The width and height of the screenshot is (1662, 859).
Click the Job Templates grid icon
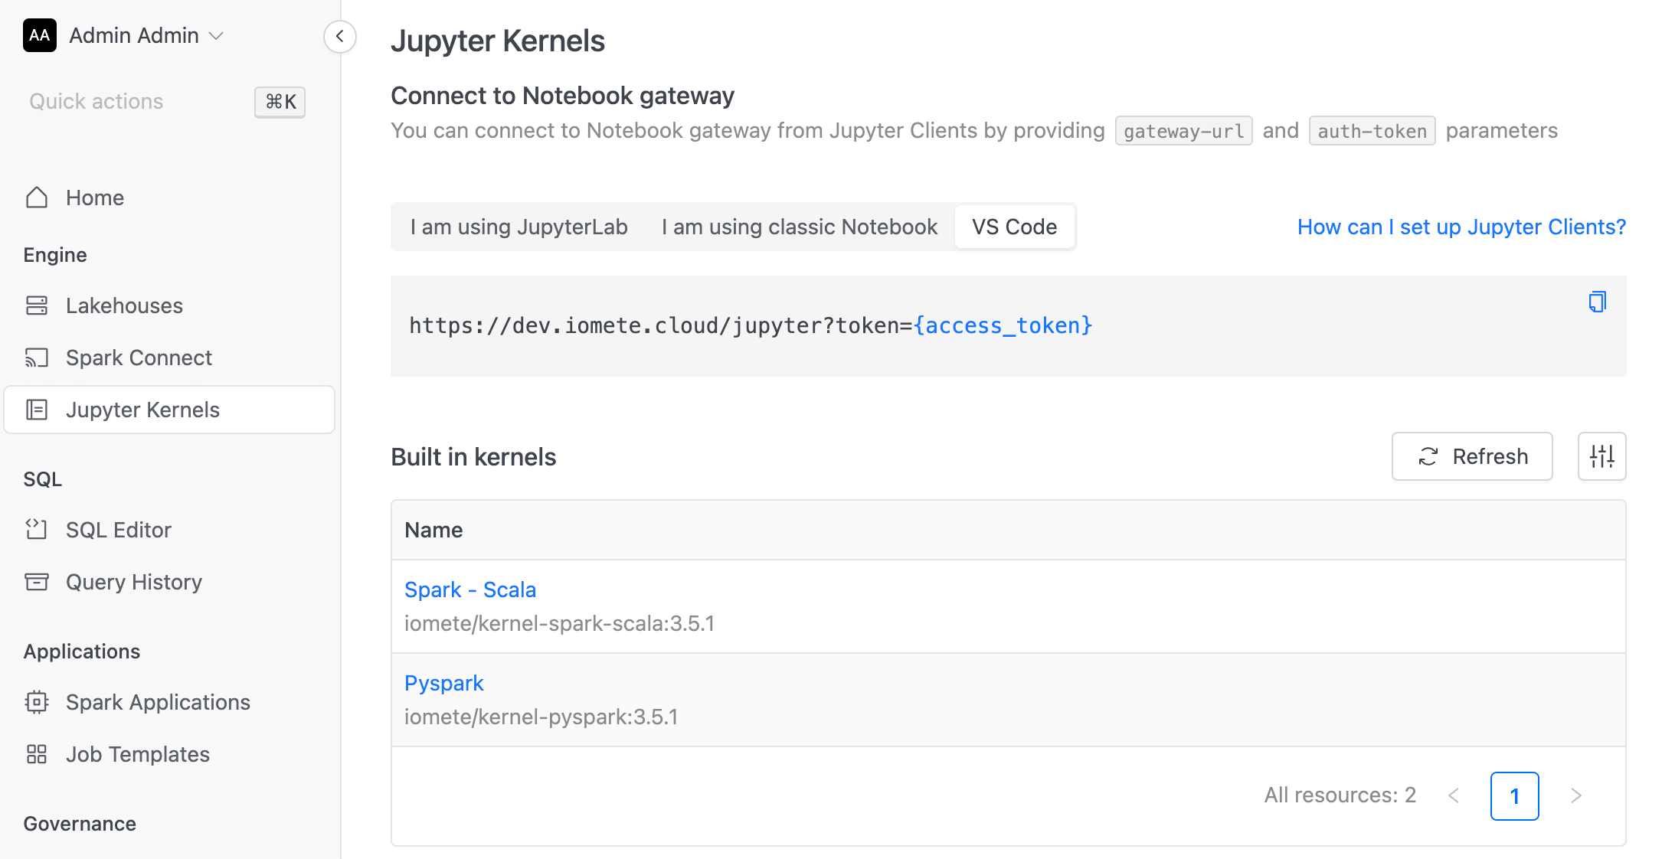click(37, 754)
